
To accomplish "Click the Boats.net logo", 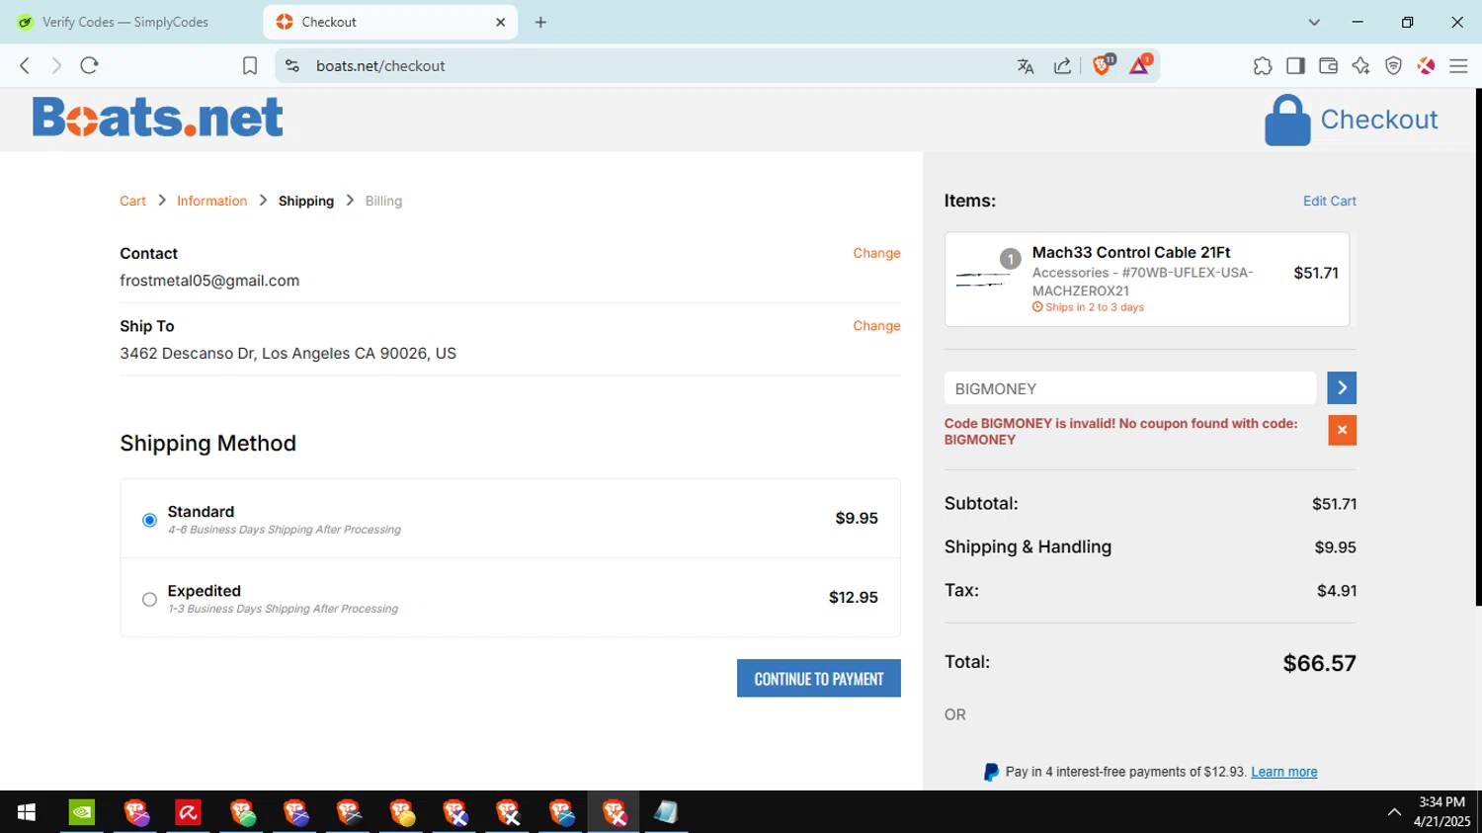I will tap(158, 118).
